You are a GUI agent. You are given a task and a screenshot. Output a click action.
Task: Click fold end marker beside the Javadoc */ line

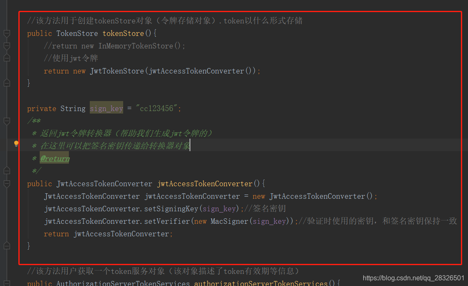(x=7, y=171)
